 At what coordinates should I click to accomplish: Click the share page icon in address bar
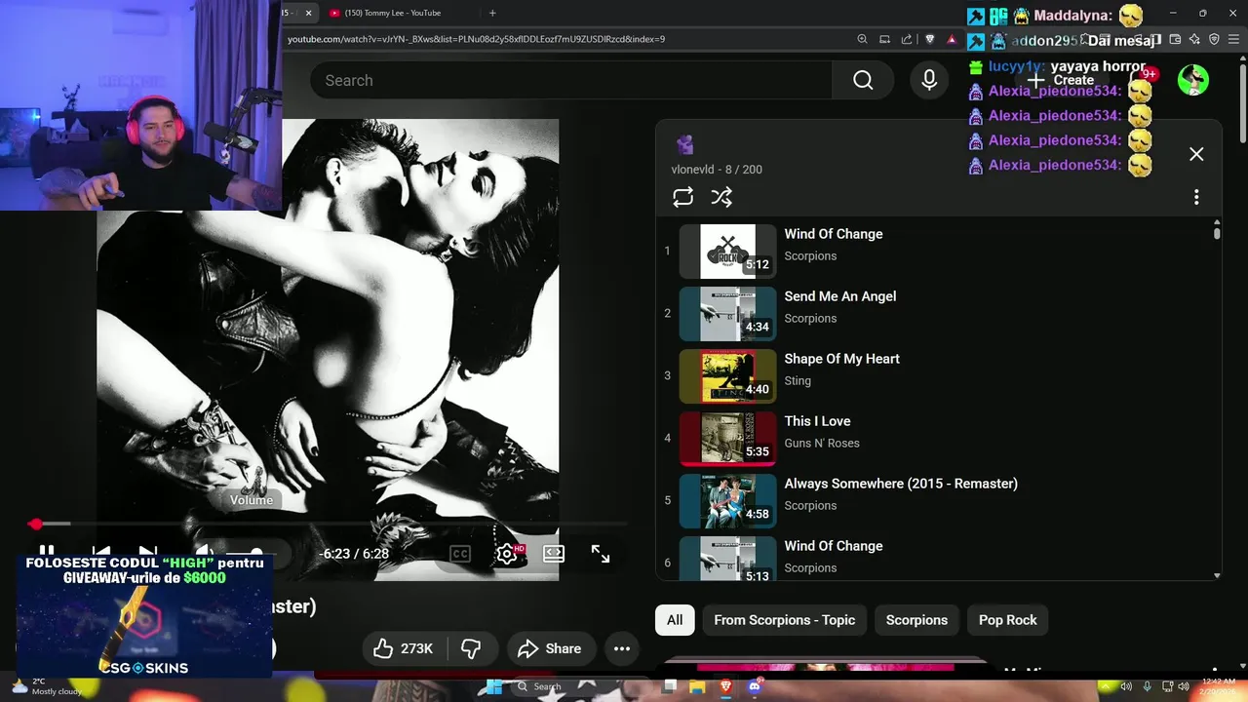tap(907, 39)
